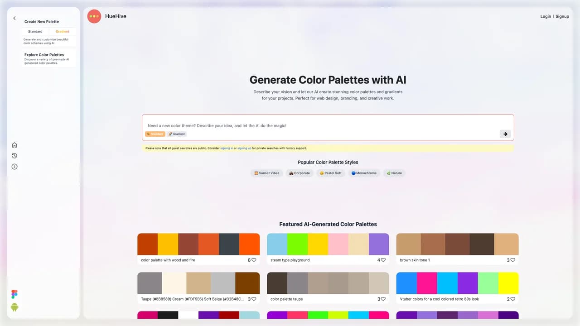The width and height of the screenshot is (580, 326).
Task: Pick the yellow swatch in Vtuber palette
Action: [x=508, y=283]
